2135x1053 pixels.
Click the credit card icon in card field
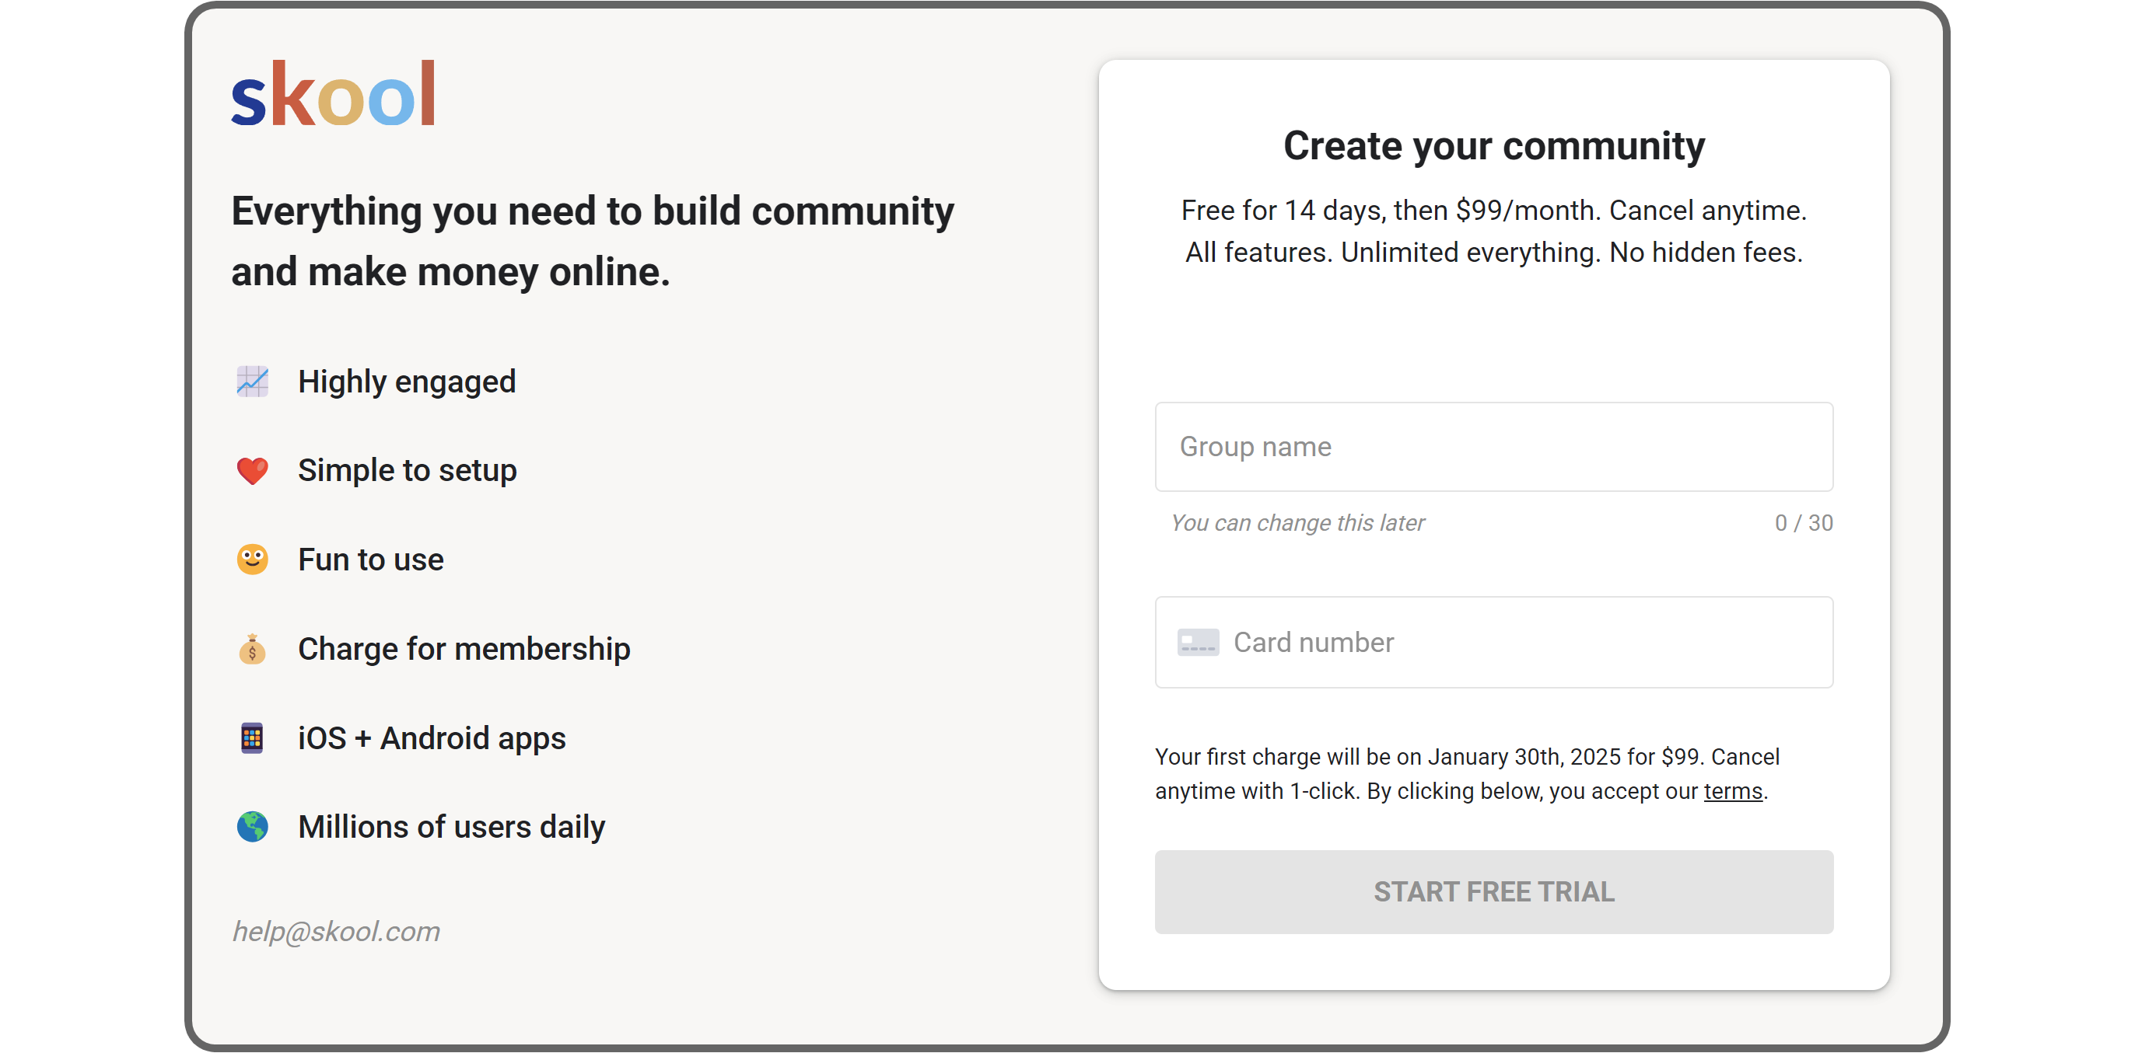coord(1198,643)
